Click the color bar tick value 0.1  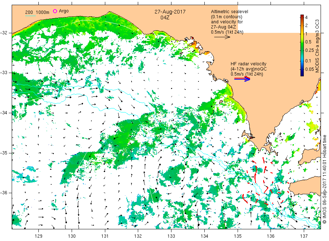(308, 61)
